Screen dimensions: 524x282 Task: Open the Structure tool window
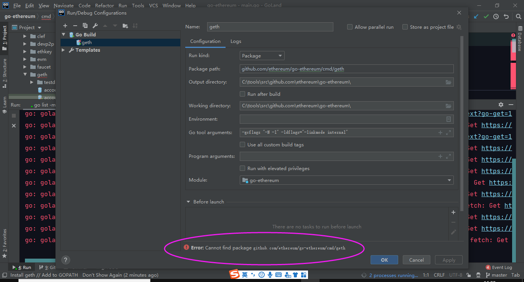pos(5,73)
